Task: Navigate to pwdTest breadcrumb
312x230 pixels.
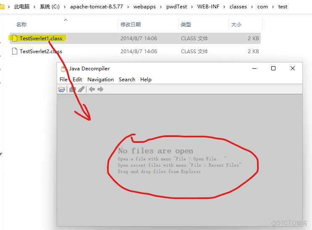Action: pyautogui.click(x=177, y=7)
